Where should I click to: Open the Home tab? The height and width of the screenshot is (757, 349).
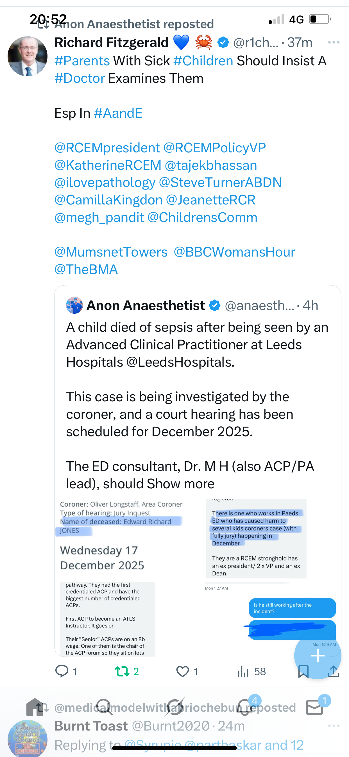coord(35,707)
